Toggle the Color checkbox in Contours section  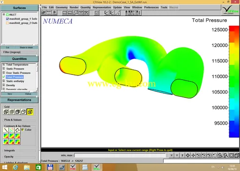22,130
